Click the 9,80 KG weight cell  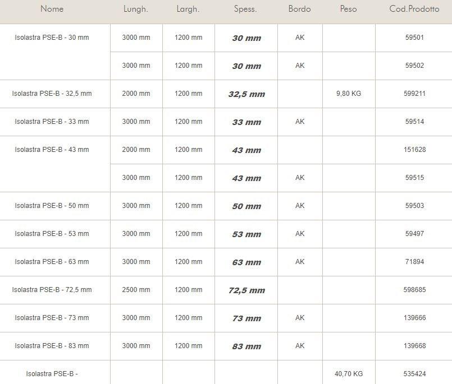349,94
